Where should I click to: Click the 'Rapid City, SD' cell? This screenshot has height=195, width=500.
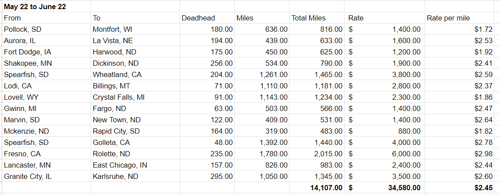(x=115, y=131)
